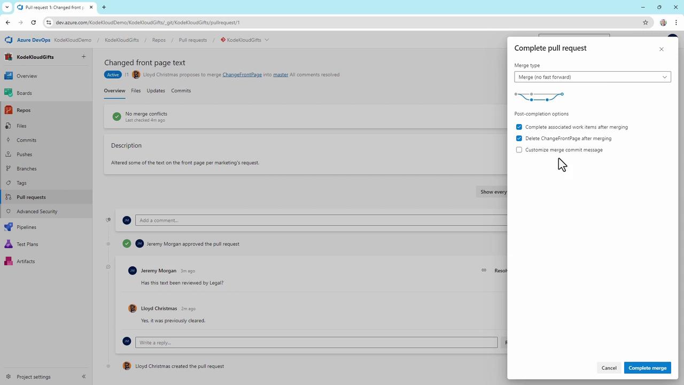Go back using the browser back arrow
The image size is (684, 385).
[x=7, y=22]
